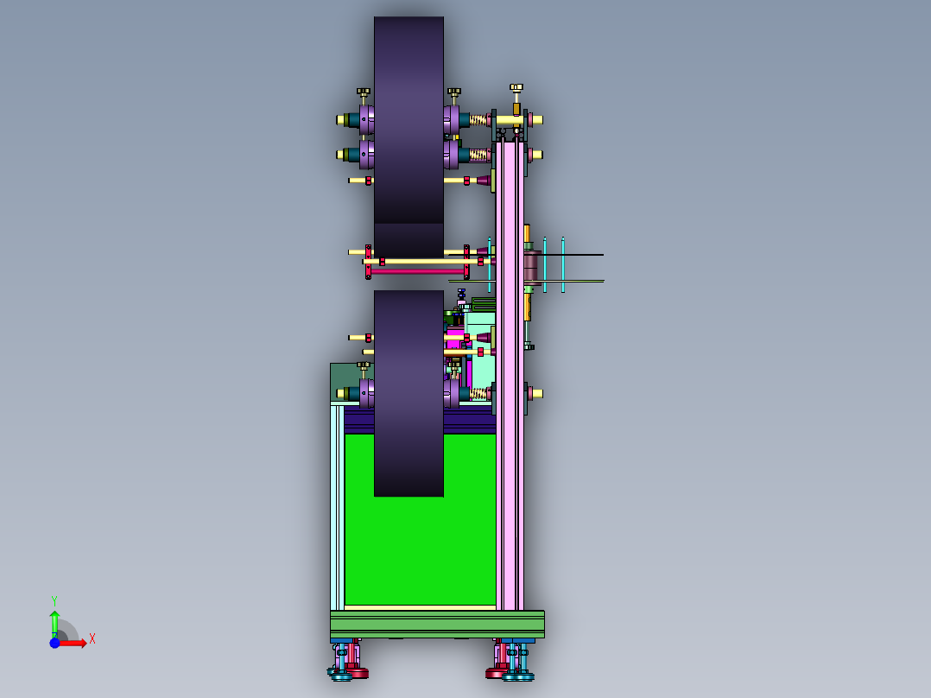Select the tall pink vertical column
931x698 pixels.
coord(510,374)
